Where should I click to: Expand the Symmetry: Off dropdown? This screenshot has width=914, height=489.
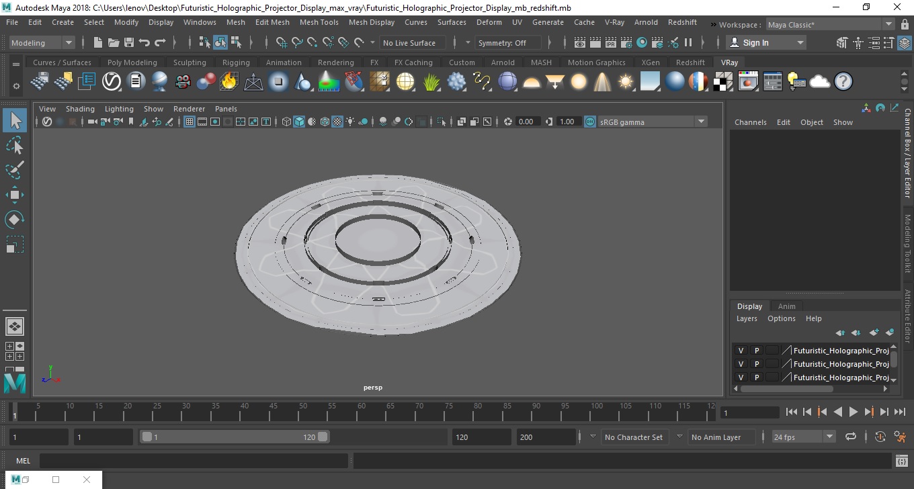coord(508,42)
